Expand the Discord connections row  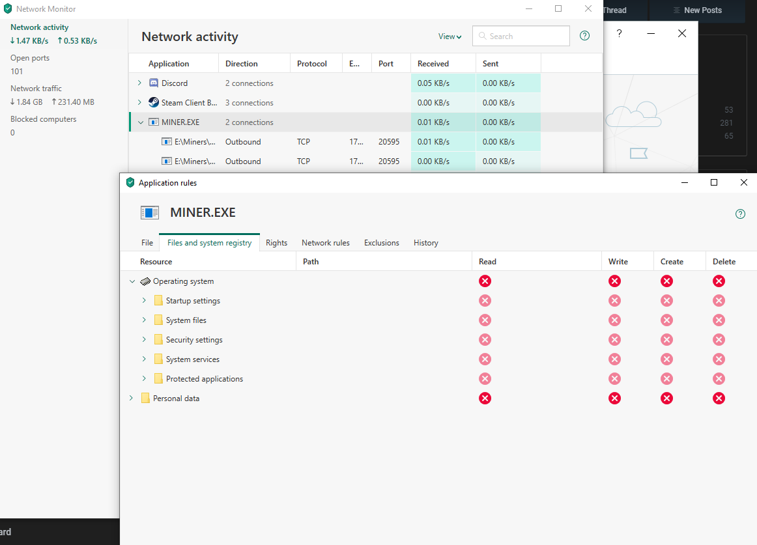pos(139,83)
